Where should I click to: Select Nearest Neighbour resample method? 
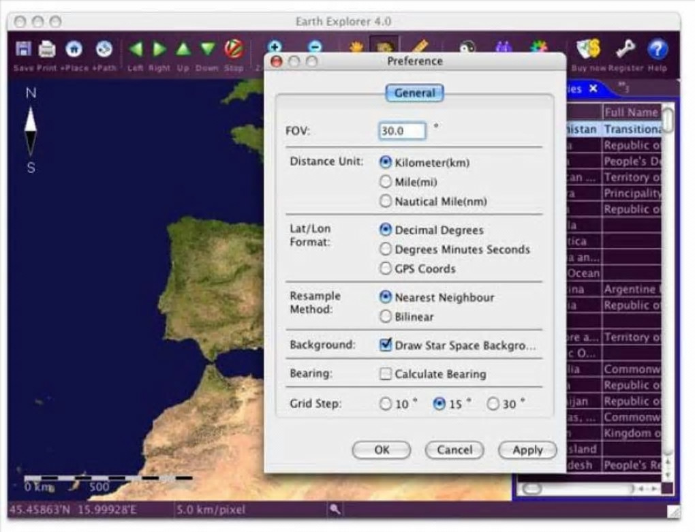coord(386,297)
